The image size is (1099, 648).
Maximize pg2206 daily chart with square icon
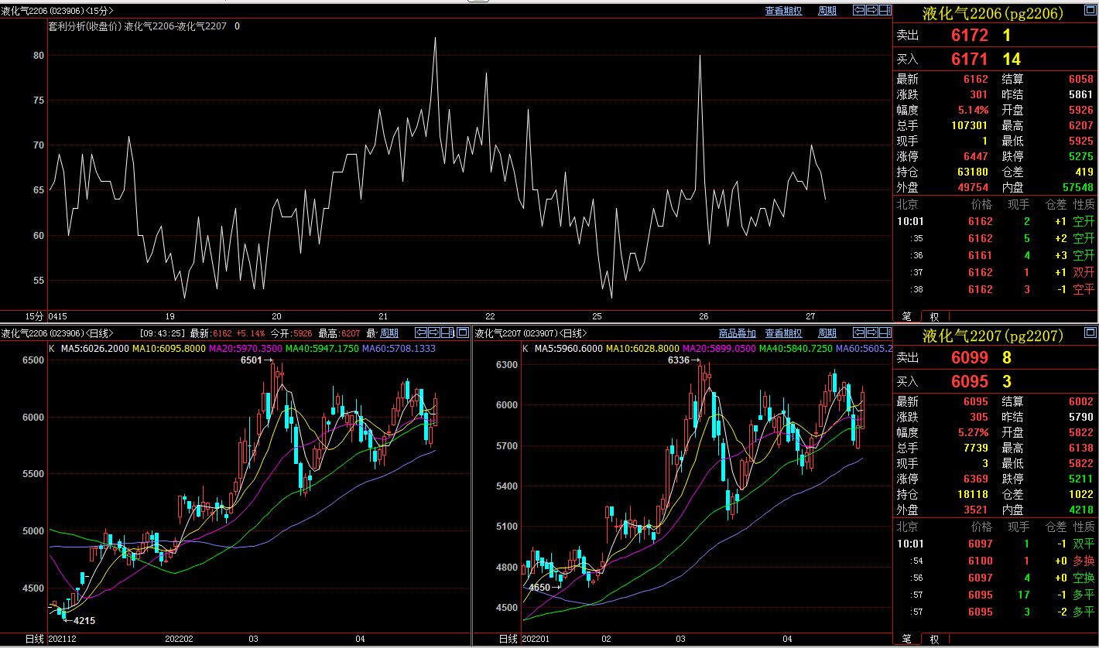(463, 333)
